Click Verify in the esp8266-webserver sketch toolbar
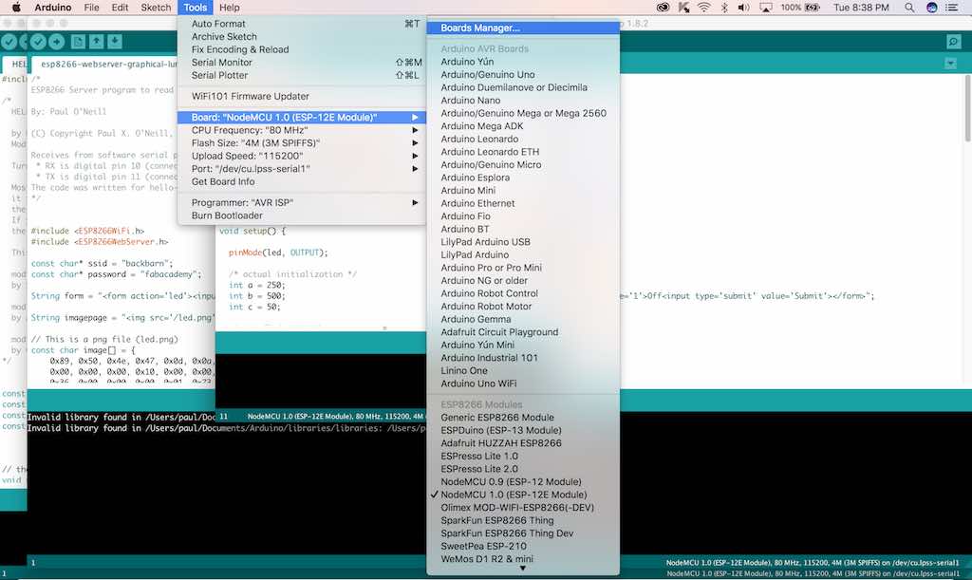Screen dimensions: 972x580 [38, 42]
